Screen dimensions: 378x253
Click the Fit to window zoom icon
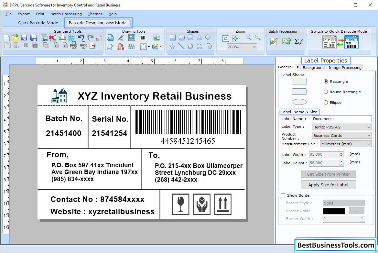click(x=235, y=38)
